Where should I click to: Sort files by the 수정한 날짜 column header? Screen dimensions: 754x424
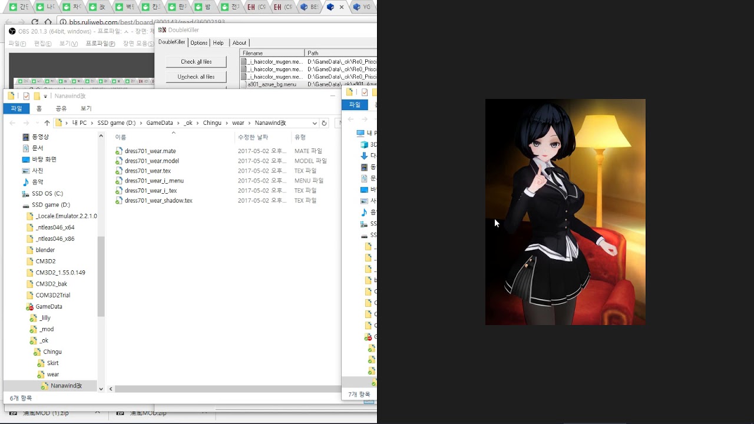[253, 137]
